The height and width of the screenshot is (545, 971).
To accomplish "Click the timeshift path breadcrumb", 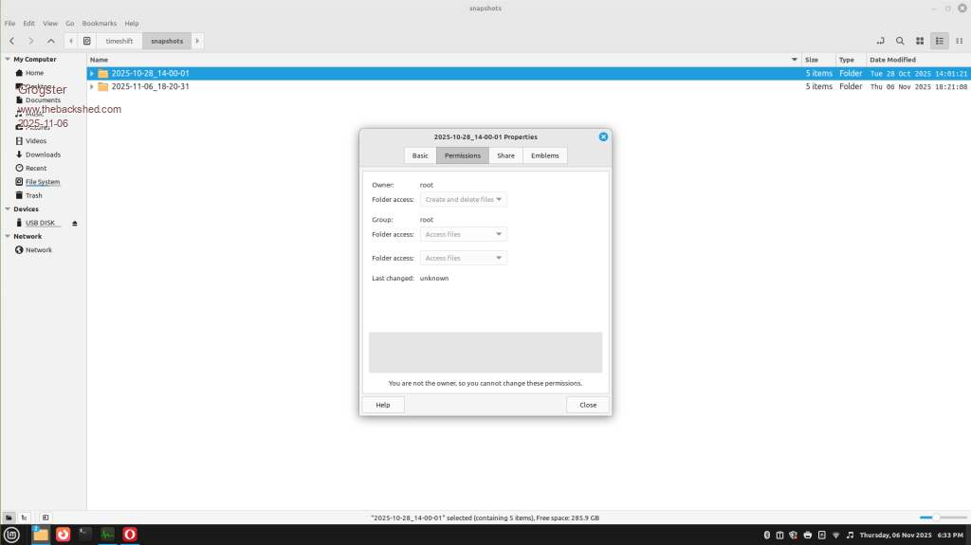I will tap(119, 41).
